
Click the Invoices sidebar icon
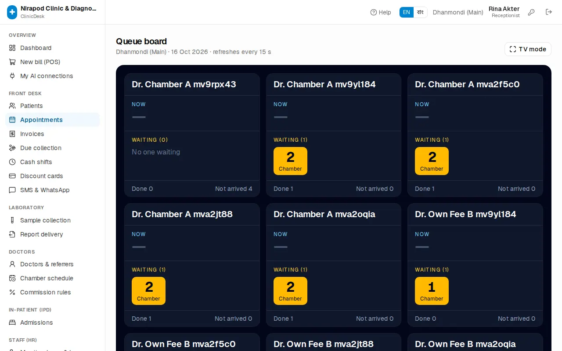(12, 134)
